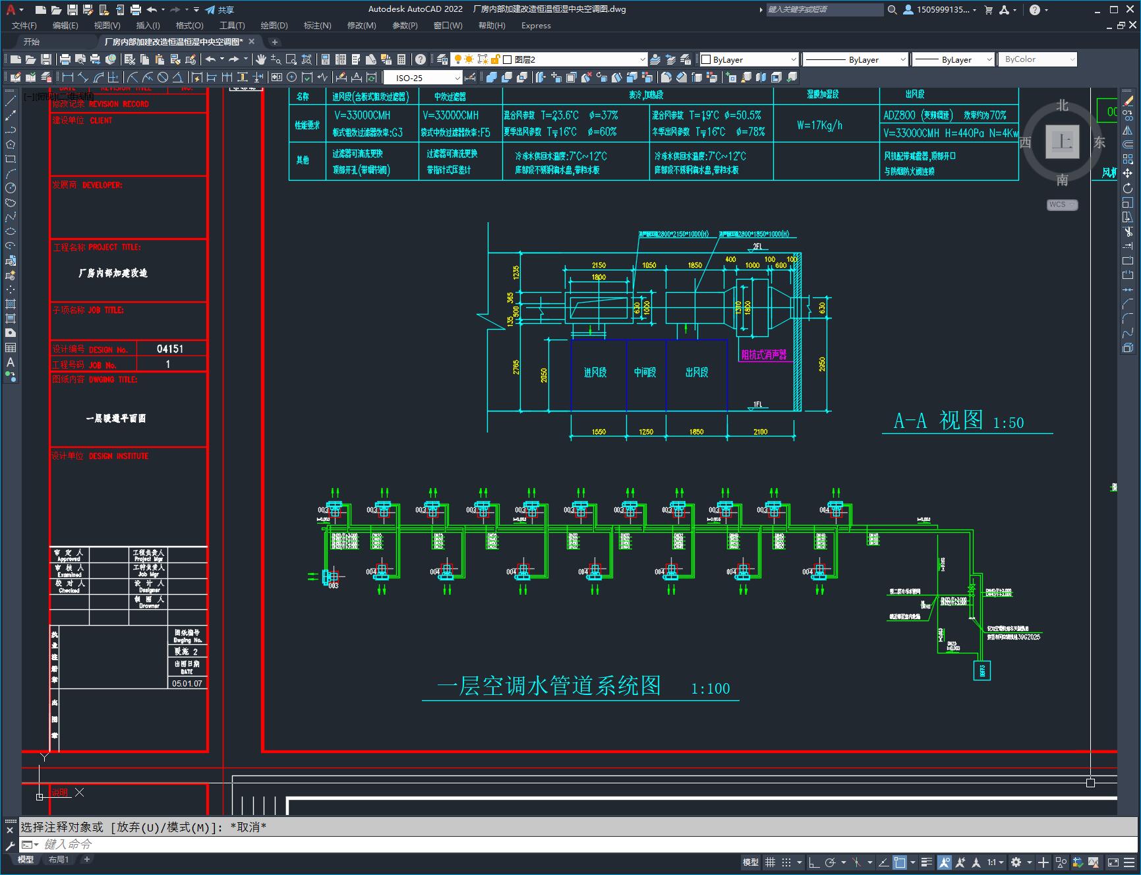Click the 模型 model space status button

(750, 862)
